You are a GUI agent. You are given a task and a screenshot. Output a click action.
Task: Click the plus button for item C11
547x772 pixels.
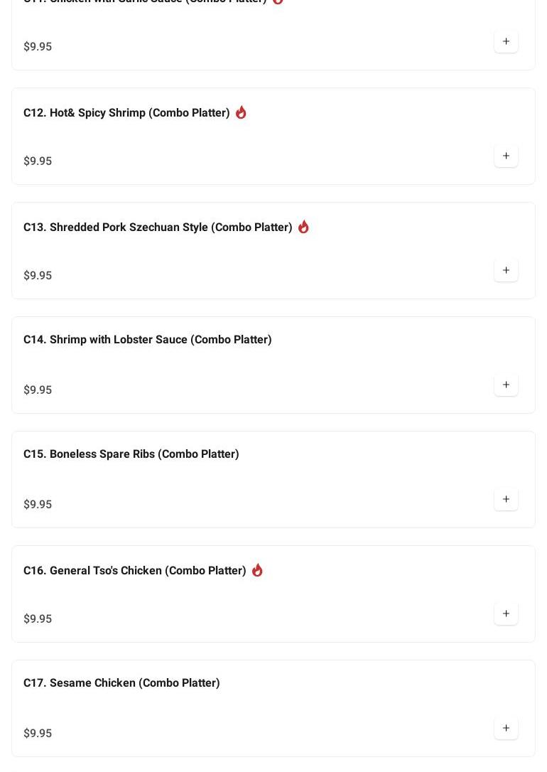point(506,42)
